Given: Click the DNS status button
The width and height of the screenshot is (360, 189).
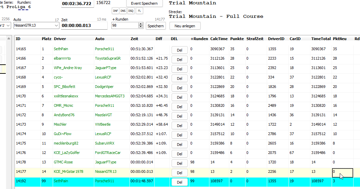Looking at the screenshot, I should coord(123,11).
